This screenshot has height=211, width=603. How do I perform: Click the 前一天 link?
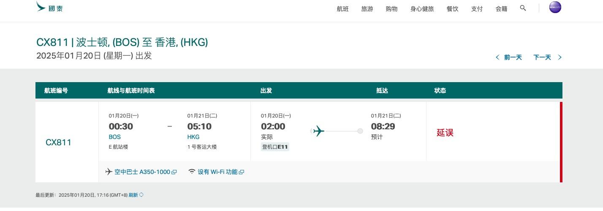[x=513, y=57]
